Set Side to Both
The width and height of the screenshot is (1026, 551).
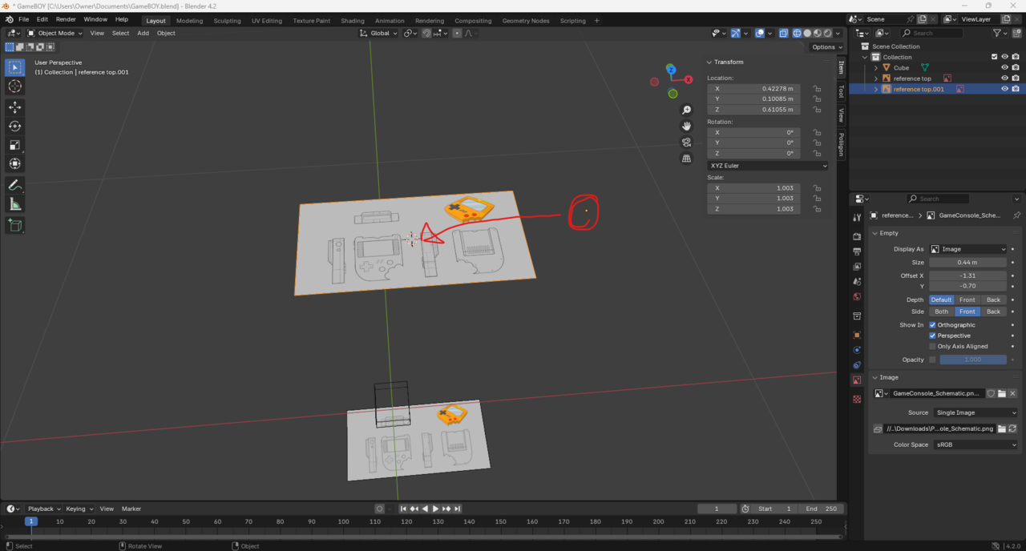941,312
